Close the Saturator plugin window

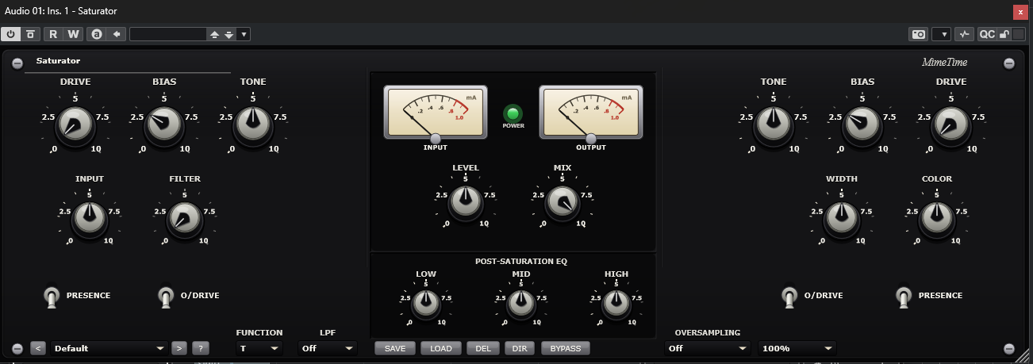pos(1020,12)
